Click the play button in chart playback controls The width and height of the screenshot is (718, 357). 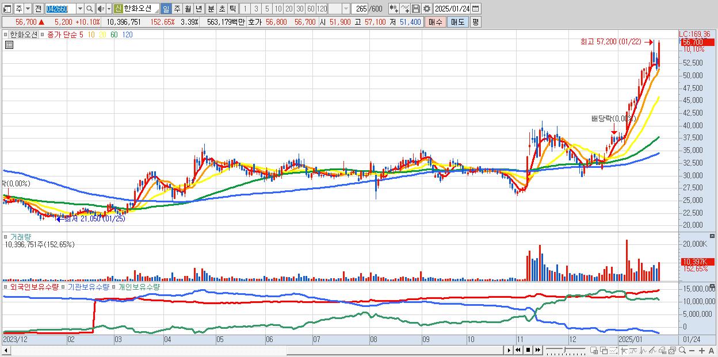coord(509,350)
